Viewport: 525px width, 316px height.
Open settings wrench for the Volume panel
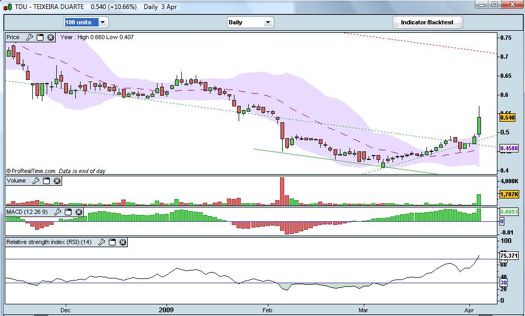36,180
